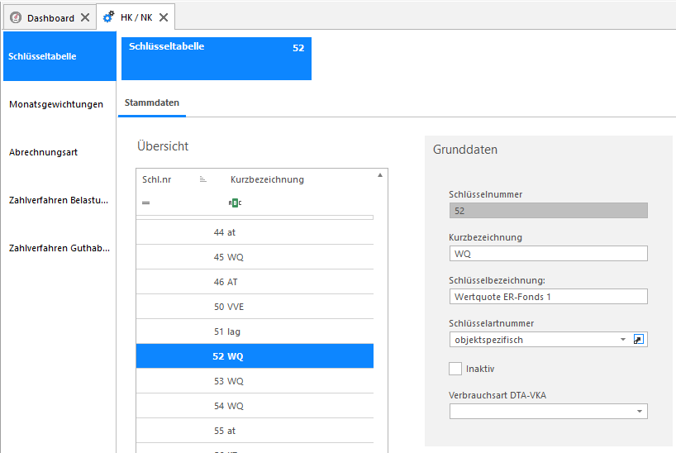
Task: Switch to the Dashboard tab
Action: coord(50,17)
